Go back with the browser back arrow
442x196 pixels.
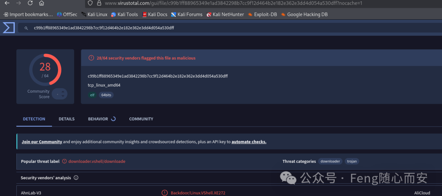(x=7, y=3)
